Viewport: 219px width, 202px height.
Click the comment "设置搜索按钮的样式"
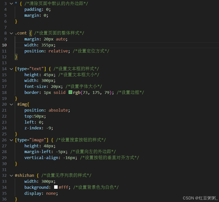tap(81, 140)
